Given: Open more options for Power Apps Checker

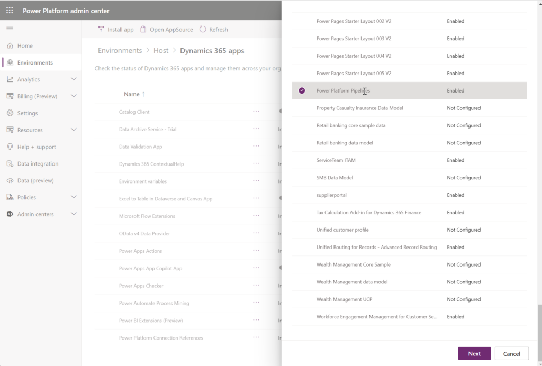Looking at the screenshot, I should [256, 285].
